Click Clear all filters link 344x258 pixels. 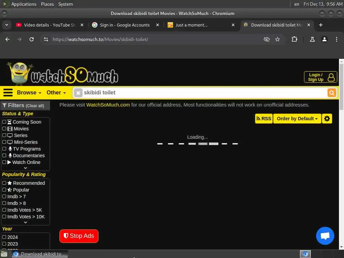(x=35, y=106)
